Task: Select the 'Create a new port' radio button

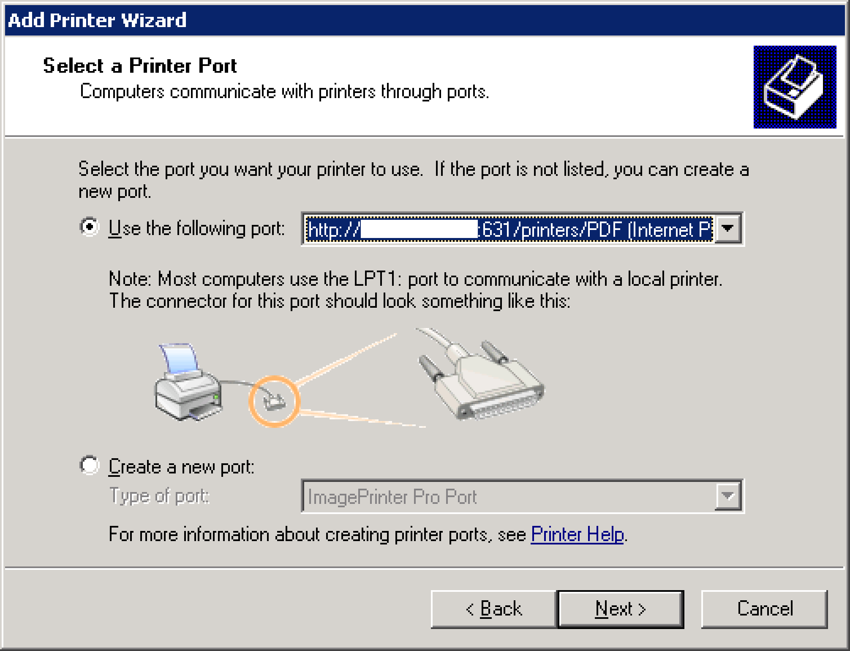Action: point(90,465)
